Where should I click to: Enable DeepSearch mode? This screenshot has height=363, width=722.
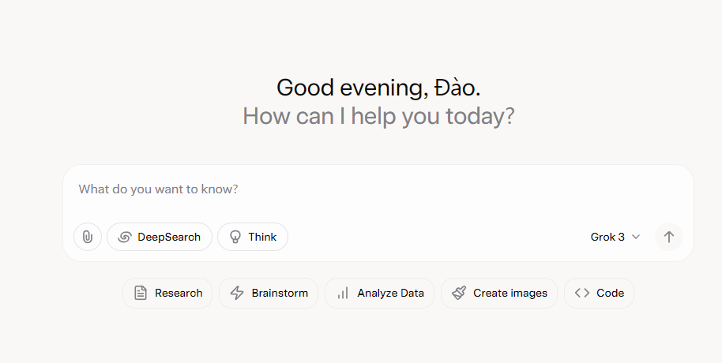tap(160, 237)
